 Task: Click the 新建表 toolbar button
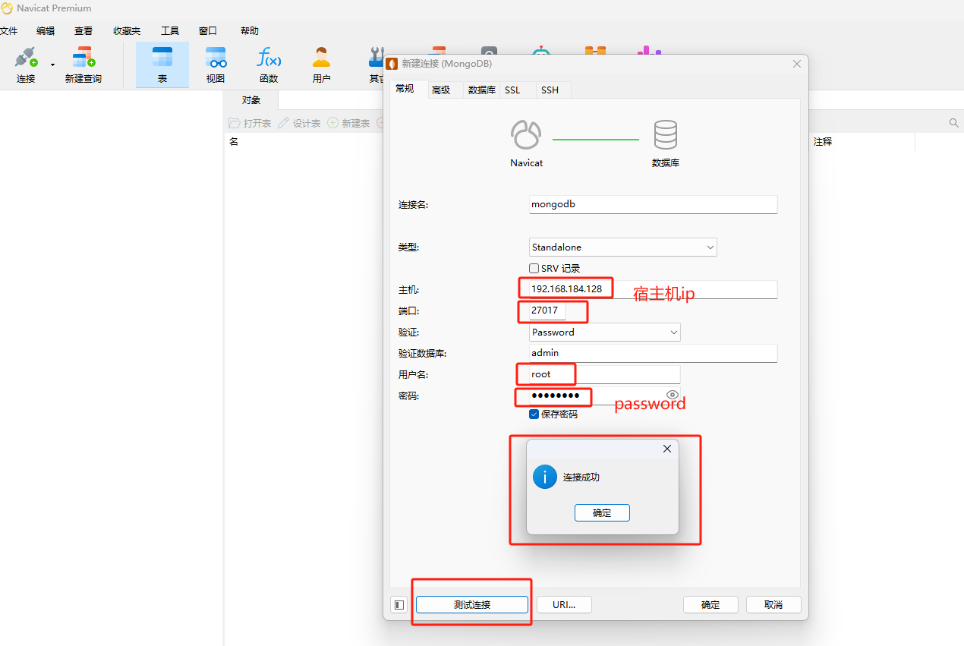click(x=348, y=123)
